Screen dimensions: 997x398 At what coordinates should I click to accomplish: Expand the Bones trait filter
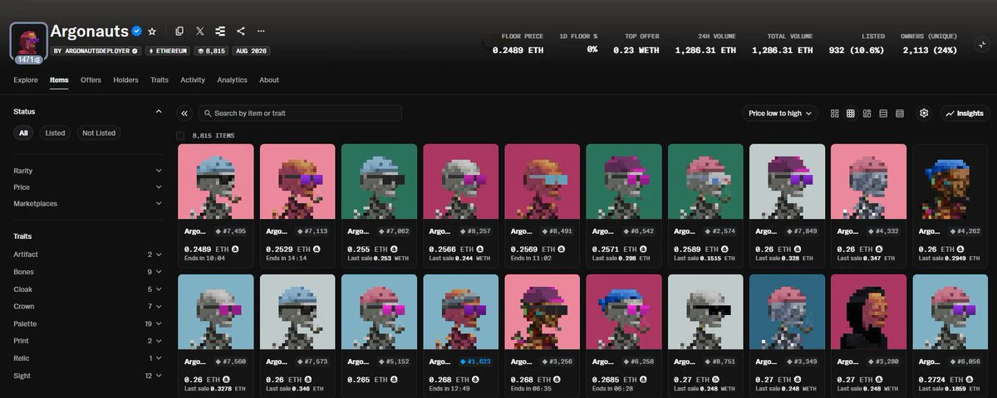pyautogui.click(x=87, y=272)
